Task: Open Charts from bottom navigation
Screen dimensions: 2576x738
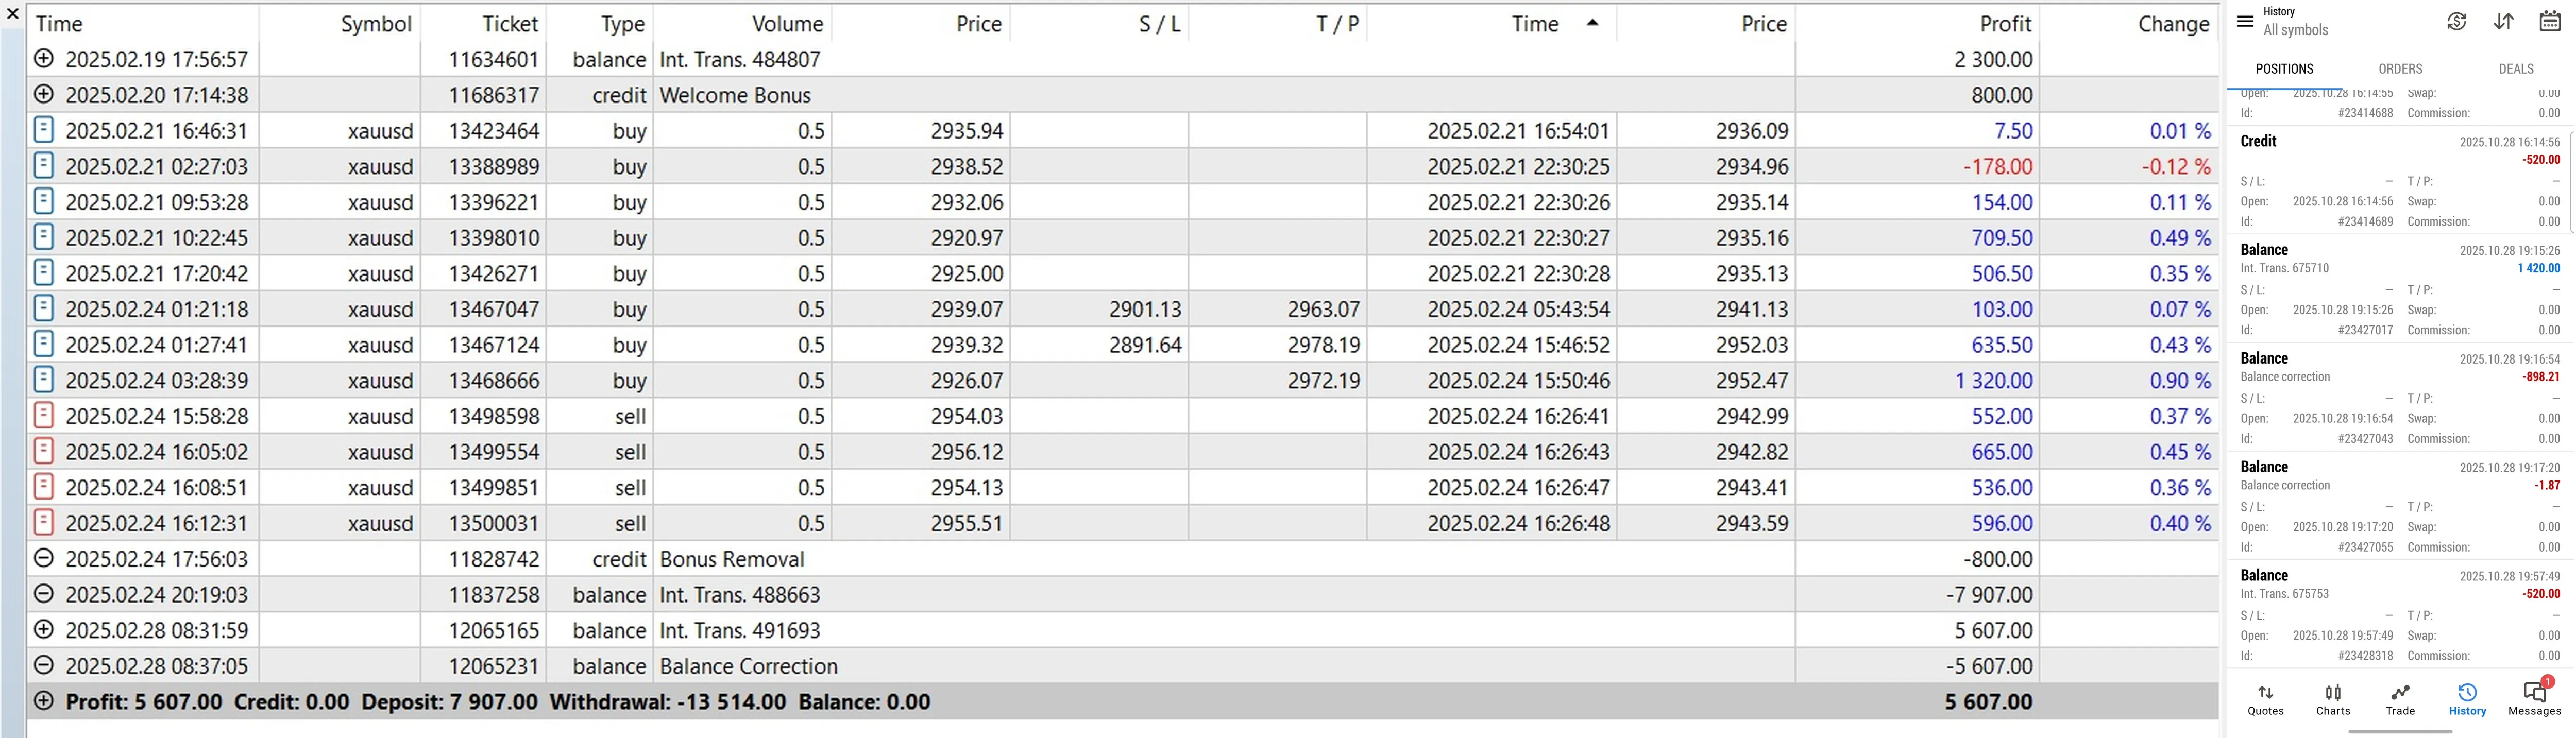Action: (2333, 700)
